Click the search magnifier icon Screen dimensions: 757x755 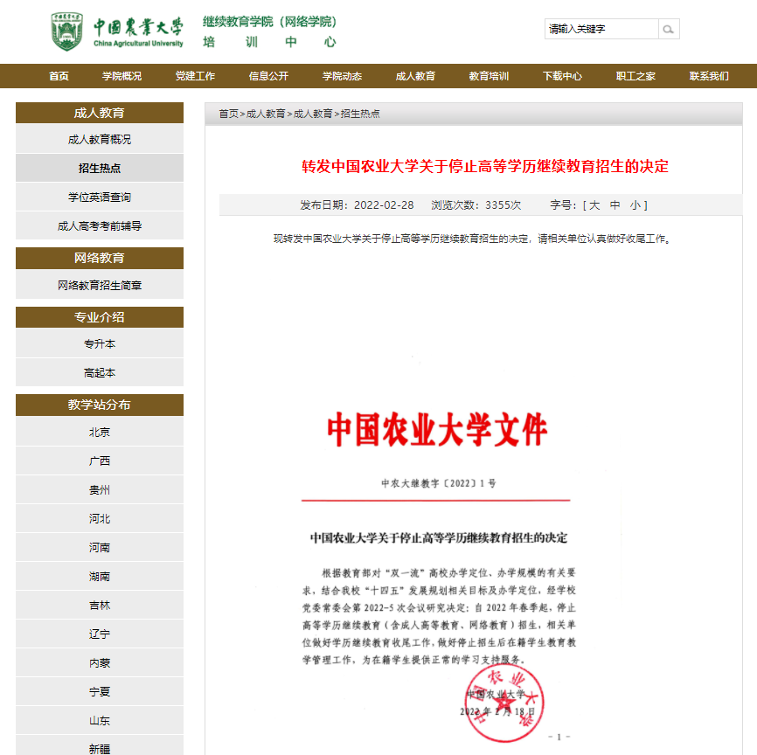(x=668, y=29)
